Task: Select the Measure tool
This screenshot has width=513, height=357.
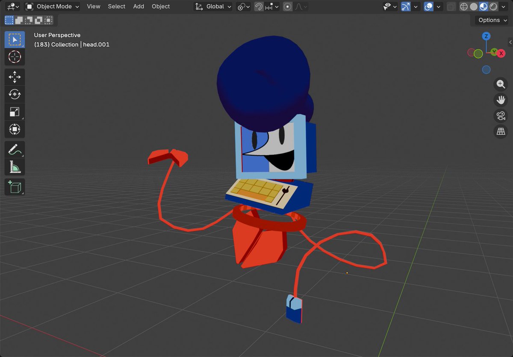Action: pyautogui.click(x=15, y=167)
